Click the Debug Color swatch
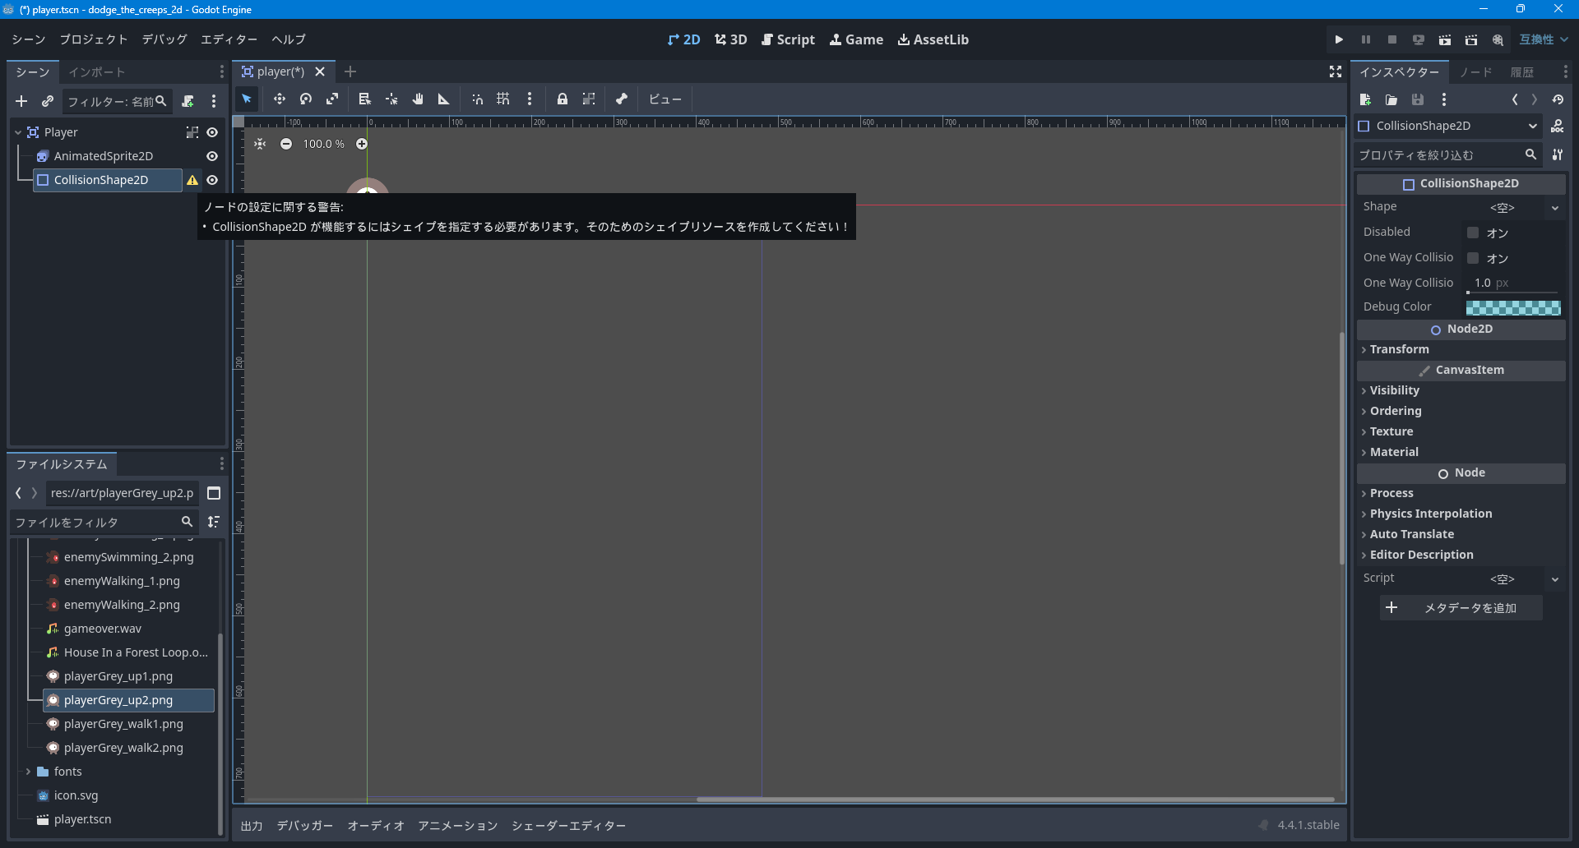 (1513, 307)
